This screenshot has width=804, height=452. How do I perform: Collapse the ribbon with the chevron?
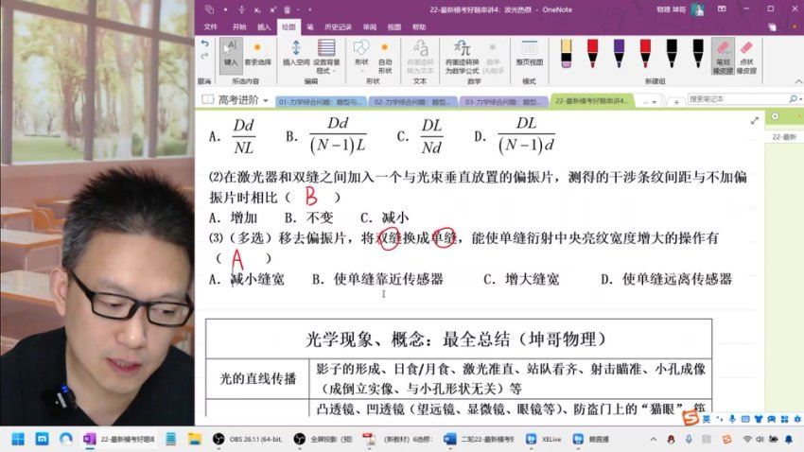[x=798, y=81]
